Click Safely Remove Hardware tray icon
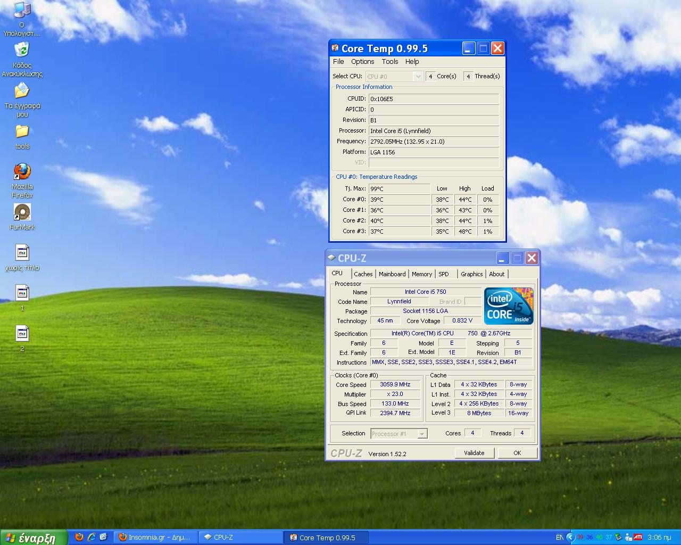681x545 pixels. (x=618, y=537)
